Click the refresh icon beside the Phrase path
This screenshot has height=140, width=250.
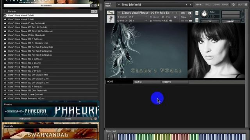pos(93,11)
